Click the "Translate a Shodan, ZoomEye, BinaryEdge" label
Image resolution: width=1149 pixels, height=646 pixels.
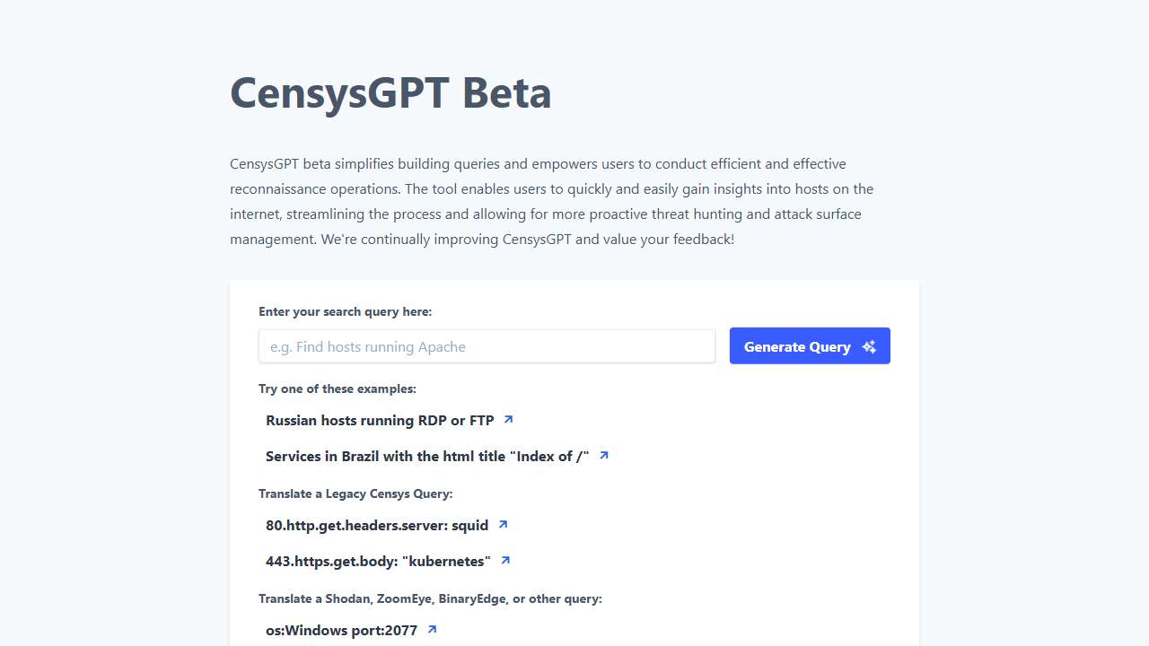tap(430, 598)
